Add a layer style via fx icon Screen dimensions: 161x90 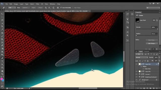141,88
